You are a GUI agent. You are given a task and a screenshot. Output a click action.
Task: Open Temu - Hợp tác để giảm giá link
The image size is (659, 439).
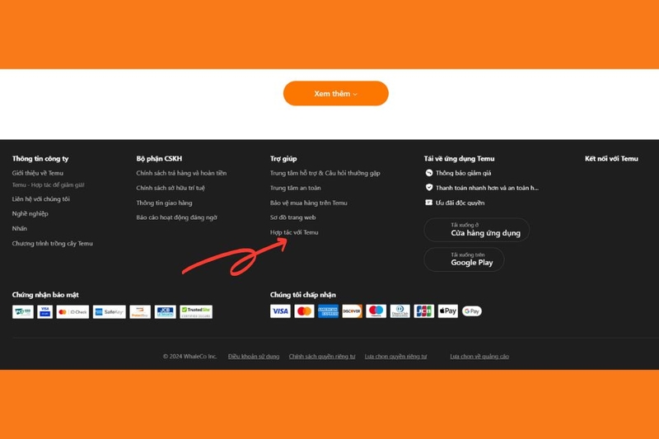pos(49,184)
